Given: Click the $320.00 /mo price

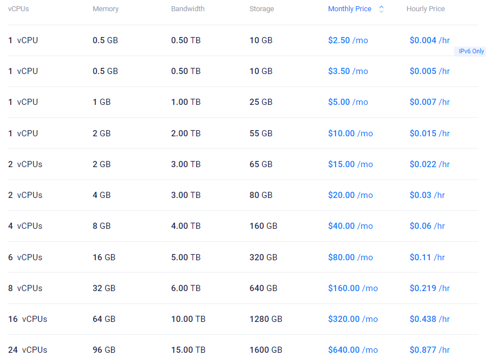Looking at the screenshot, I should (352, 319).
